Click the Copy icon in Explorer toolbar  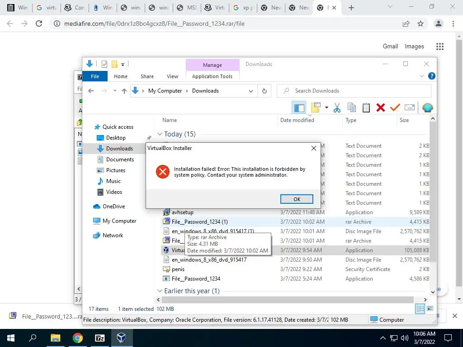point(351,108)
